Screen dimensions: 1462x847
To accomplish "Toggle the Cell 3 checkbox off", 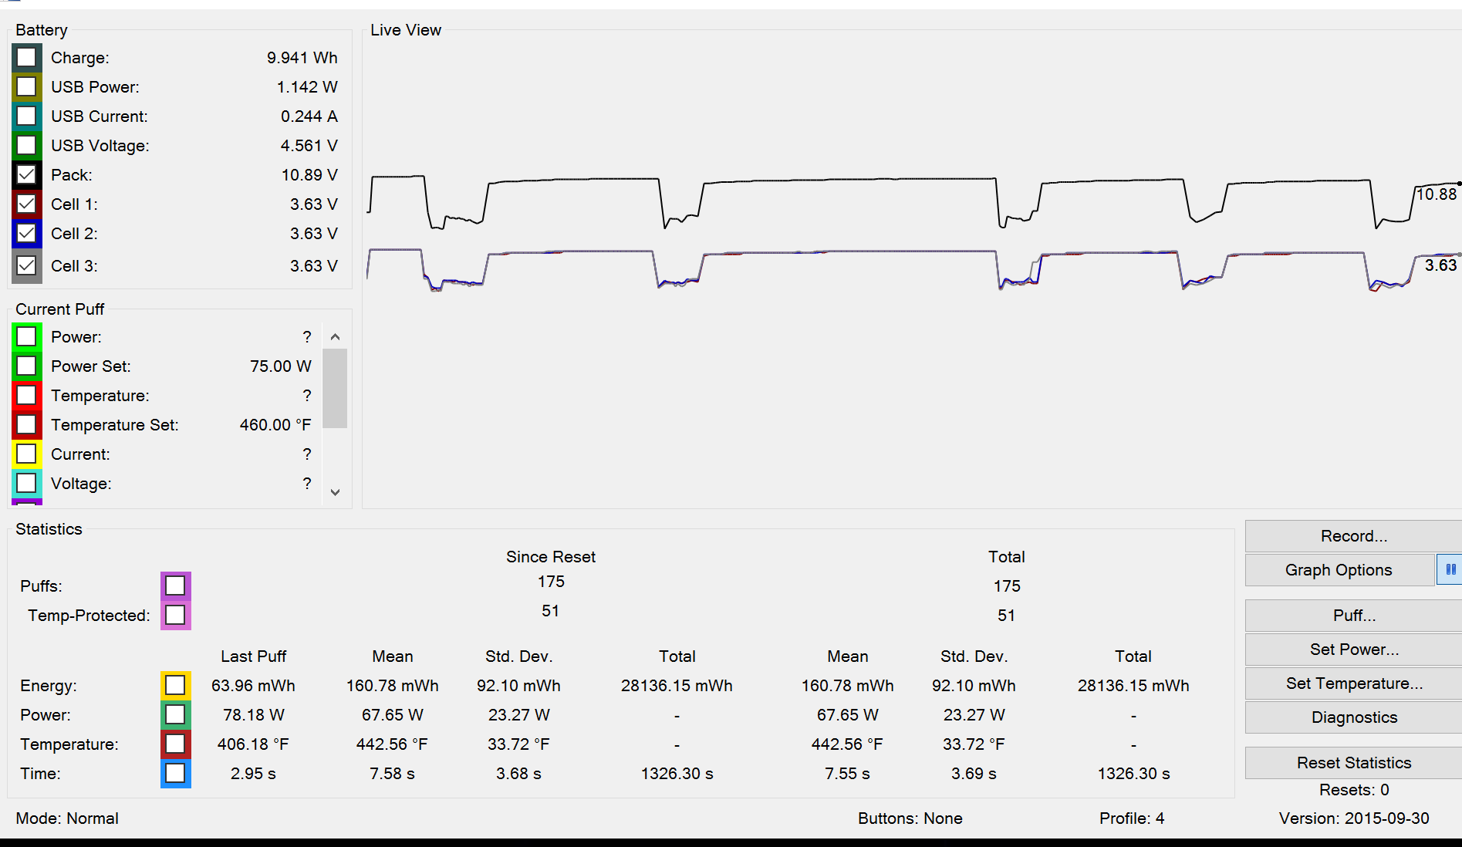I will (x=26, y=266).
